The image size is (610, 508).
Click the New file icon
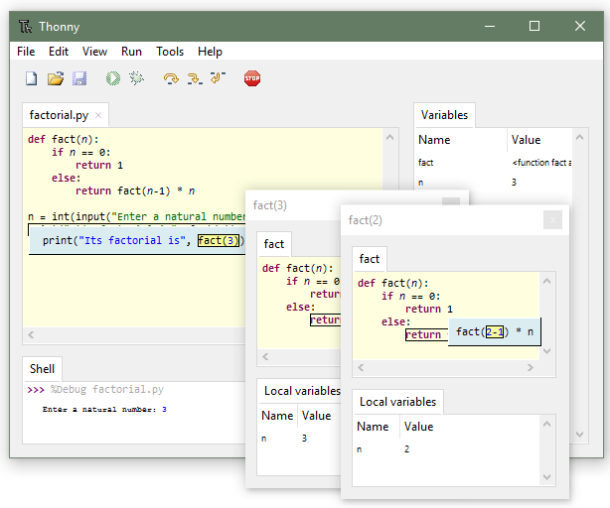[31, 78]
